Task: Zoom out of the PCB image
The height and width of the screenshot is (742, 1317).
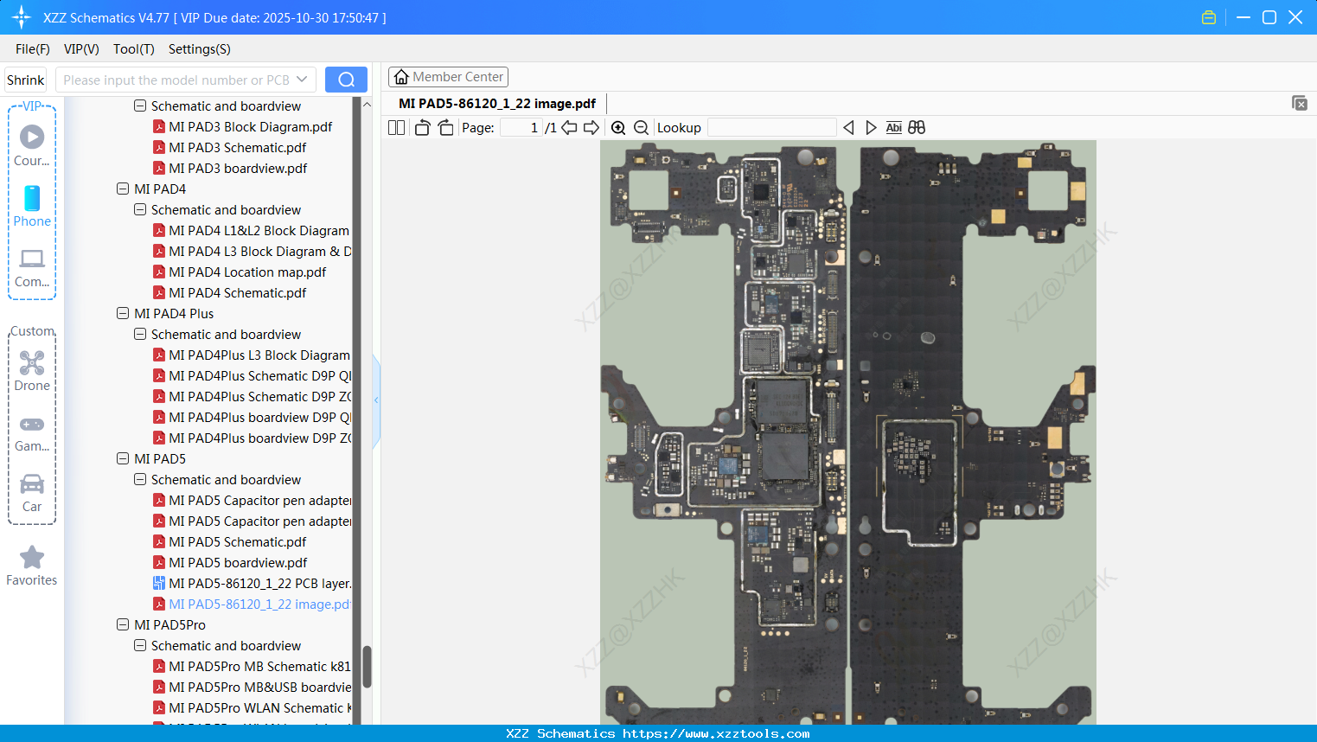Action: coord(641,127)
